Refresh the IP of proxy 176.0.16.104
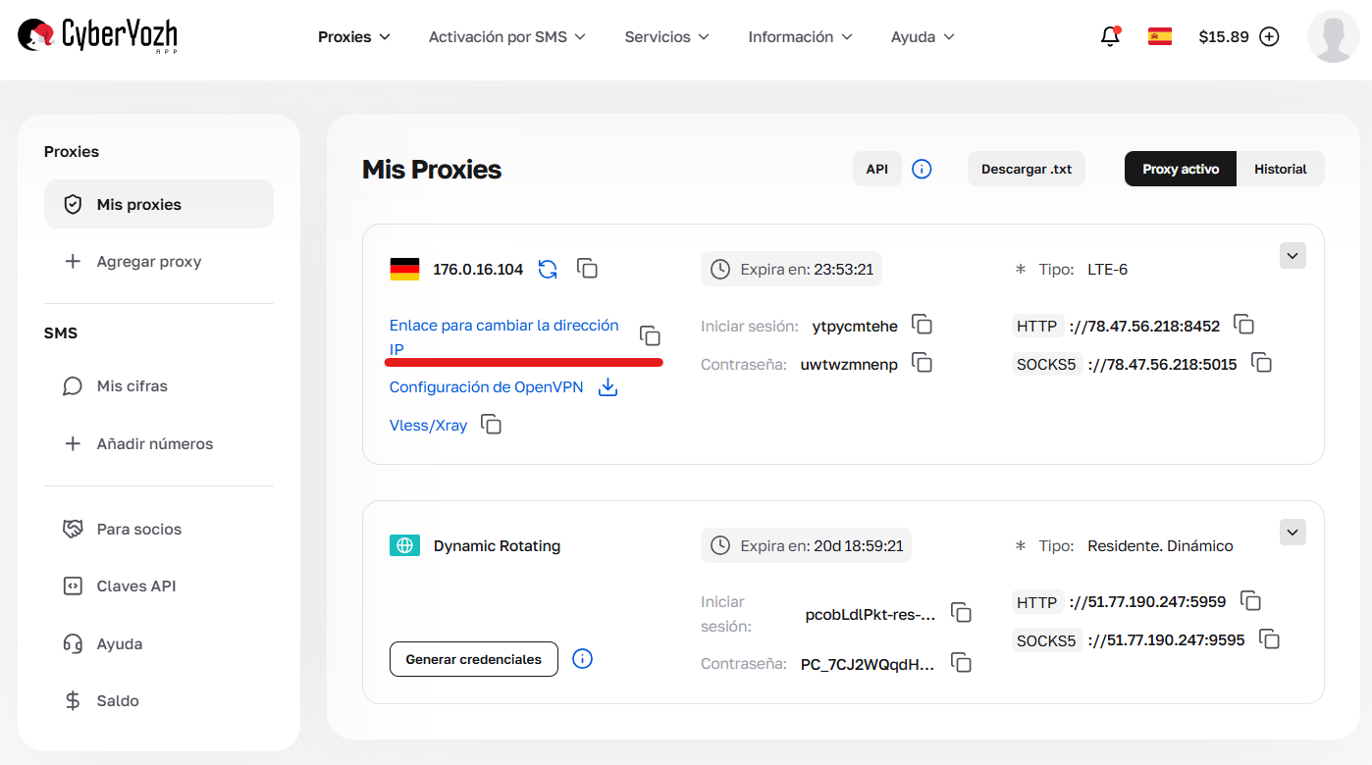The height and width of the screenshot is (765, 1372). 548,268
